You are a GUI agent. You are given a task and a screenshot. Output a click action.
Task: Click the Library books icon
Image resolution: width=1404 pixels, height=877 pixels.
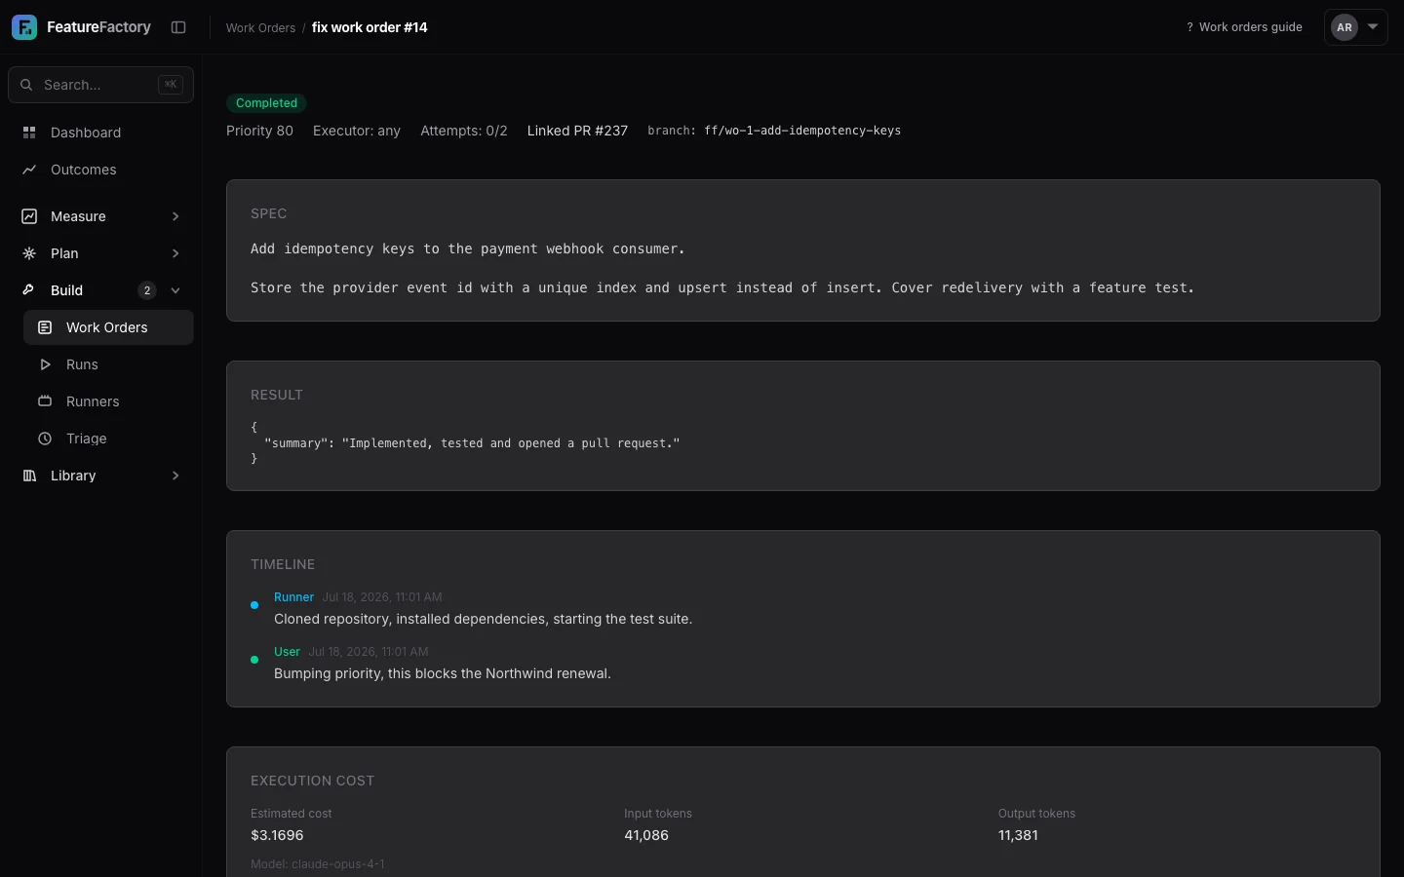(x=29, y=476)
